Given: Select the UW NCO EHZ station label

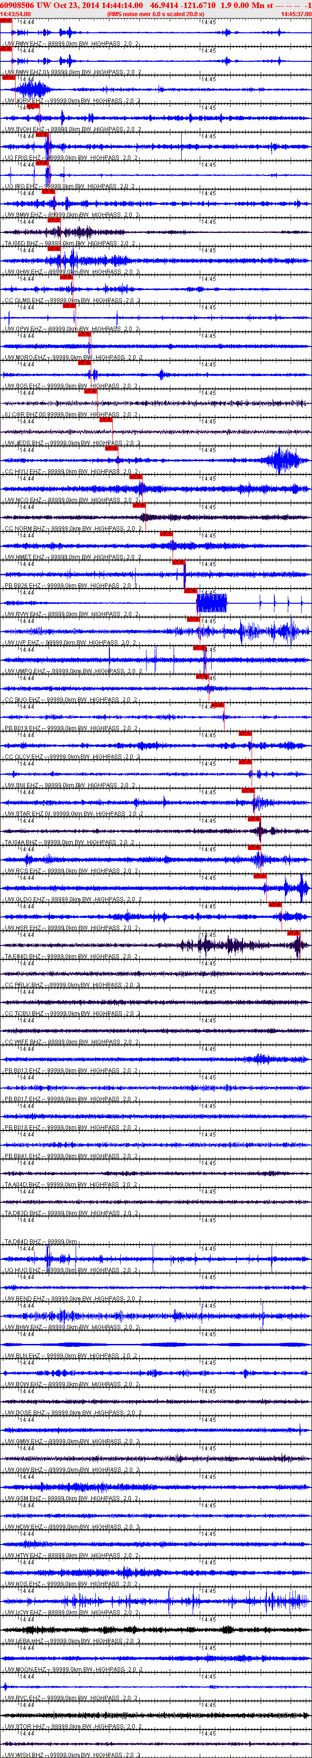Looking at the screenshot, I should (x=71, y=500).
